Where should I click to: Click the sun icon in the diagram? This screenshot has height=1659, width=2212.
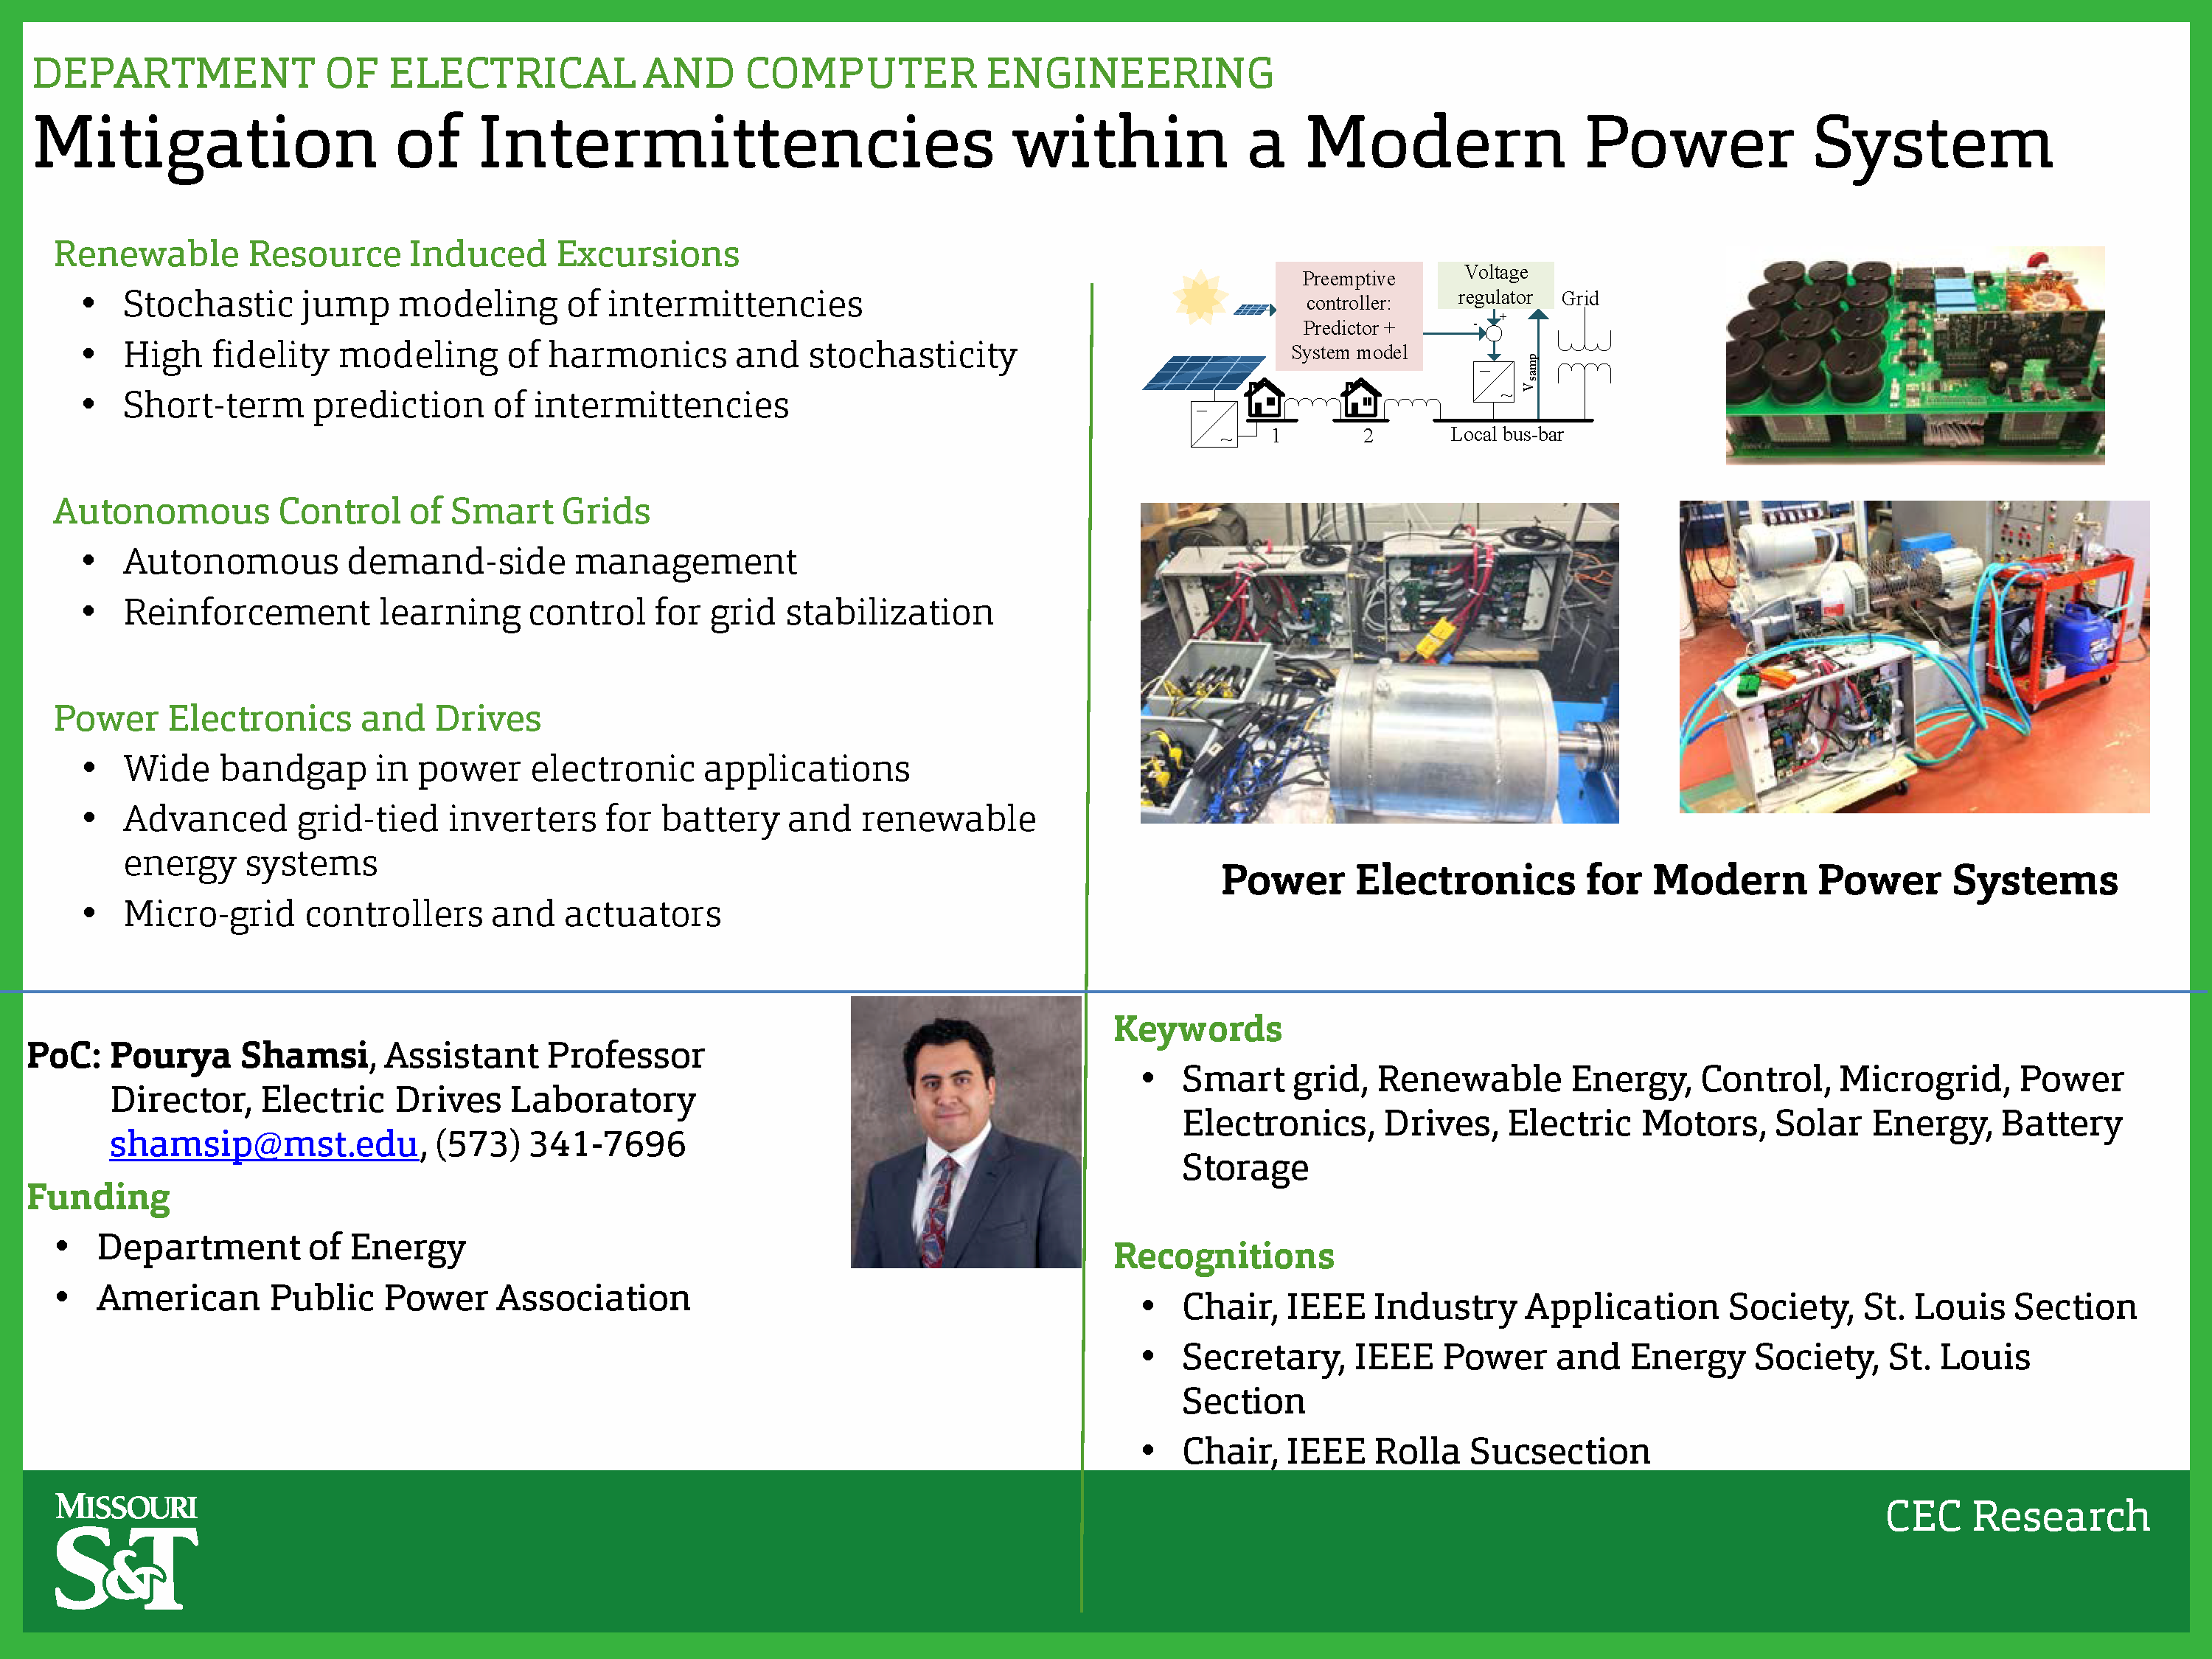click(x=1199, y=297)
